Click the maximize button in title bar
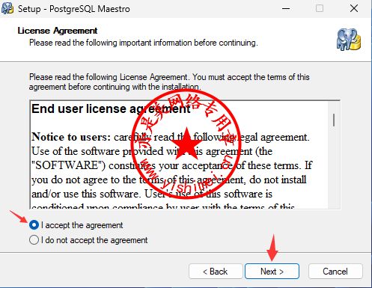This screenshot has height=288, width=372. coord(320,8)
